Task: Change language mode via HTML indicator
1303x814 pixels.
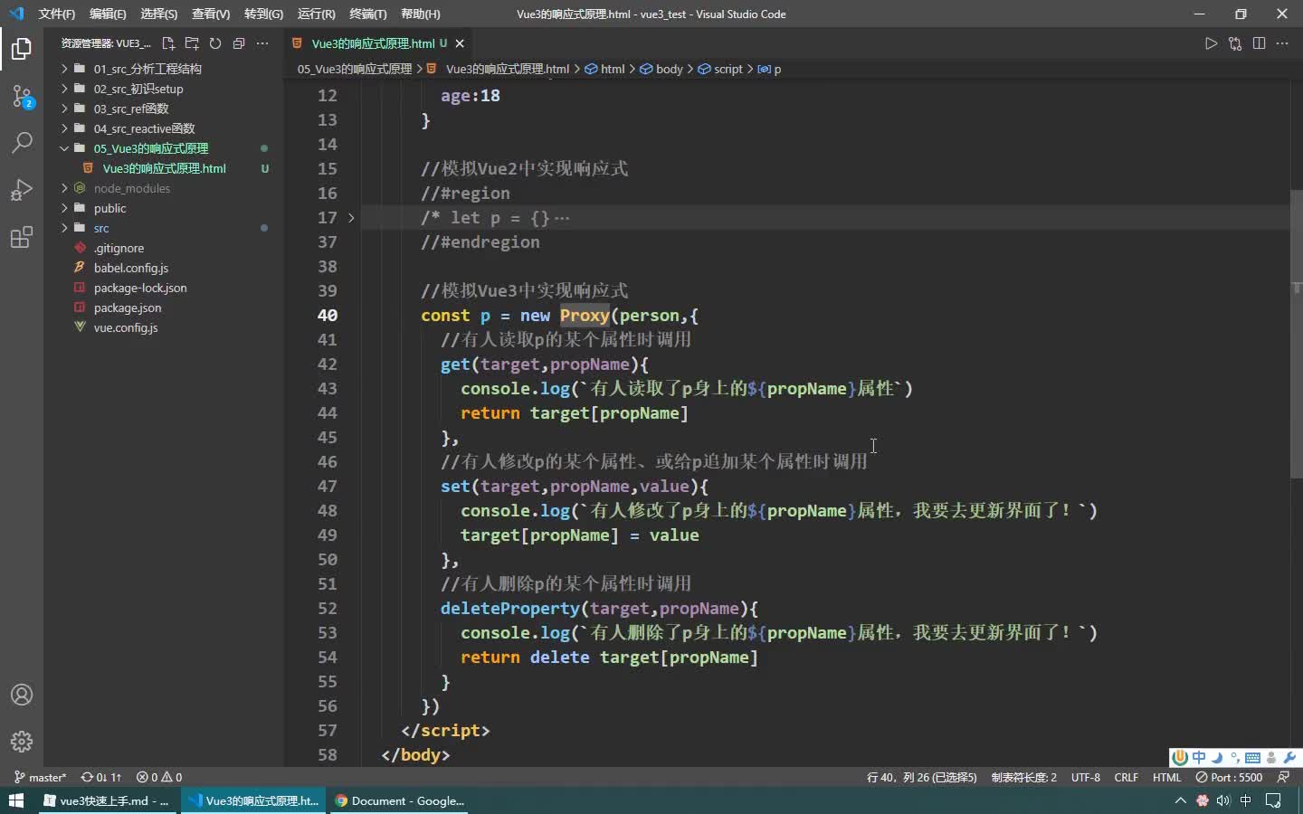Action: (x=1167, y=777)
